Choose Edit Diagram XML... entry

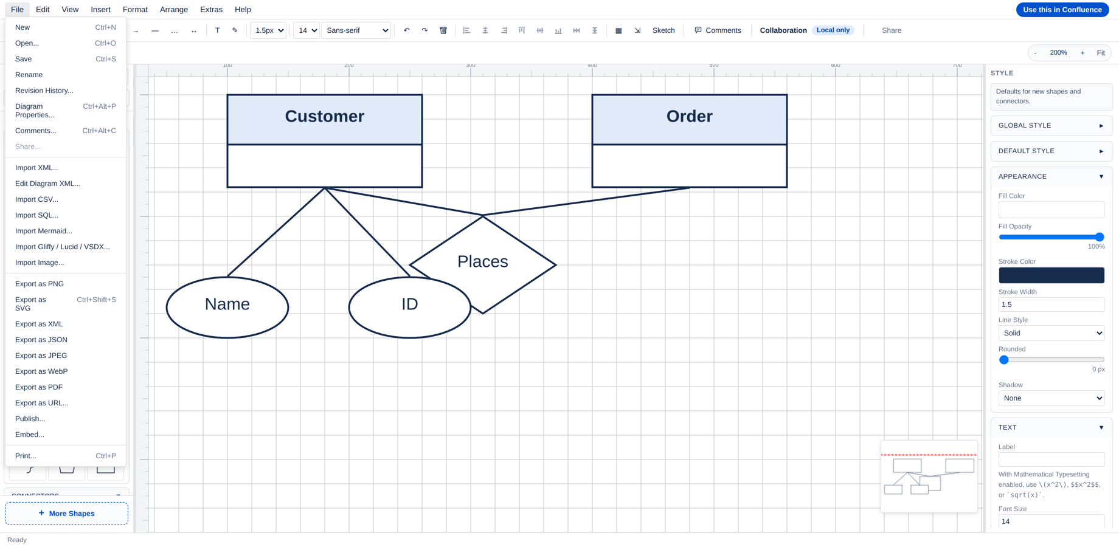coord(66,184)
